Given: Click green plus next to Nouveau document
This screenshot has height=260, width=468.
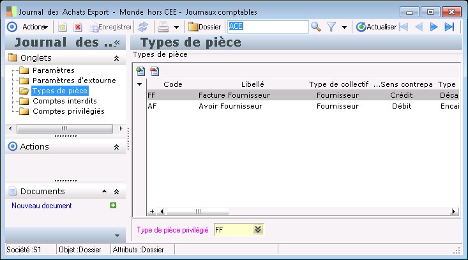Looking at the screenshot, I should pyautogui.click(x=113, y=206).
